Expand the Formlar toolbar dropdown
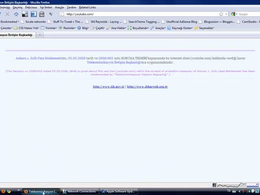This screenshot has width=260, height=195. pyautogui.click(x=49, y=28)
